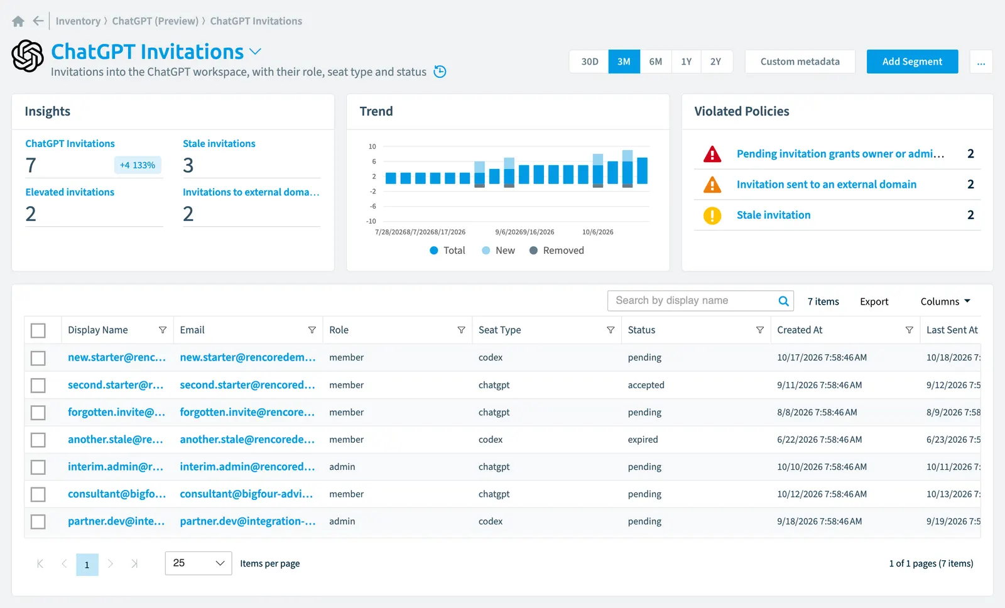The height and width of the screenshot is (608, 1005).
Task: Go to first page pagination arrow
Action: [40, 563]
